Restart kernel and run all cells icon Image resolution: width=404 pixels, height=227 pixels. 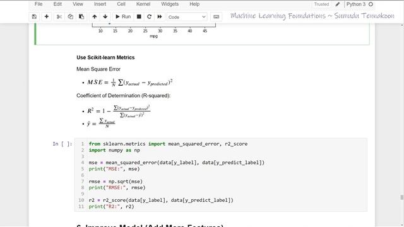(x=160, y=17)
